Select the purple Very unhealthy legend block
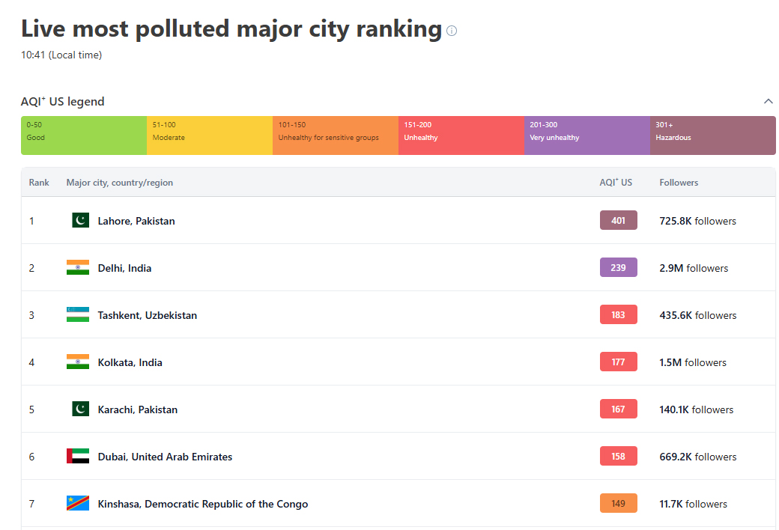Viewport: 779px width, 530px height. (x=586, y=135)
